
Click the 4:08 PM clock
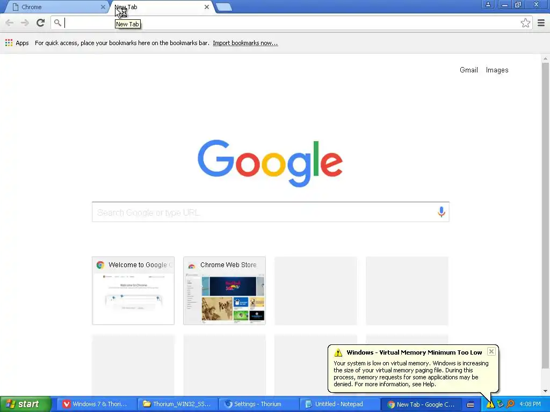[530, 404]
